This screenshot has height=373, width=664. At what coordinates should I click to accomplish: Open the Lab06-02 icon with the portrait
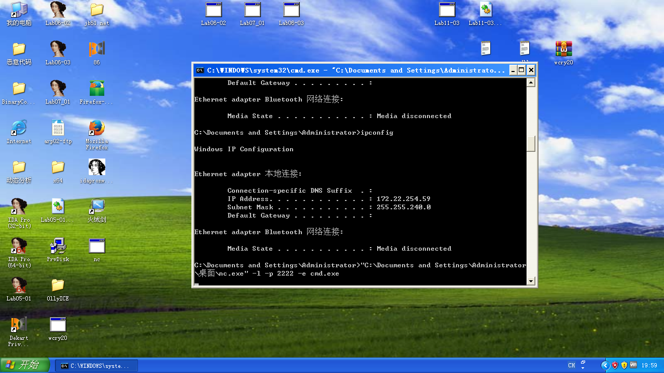(x=58, y=14)
